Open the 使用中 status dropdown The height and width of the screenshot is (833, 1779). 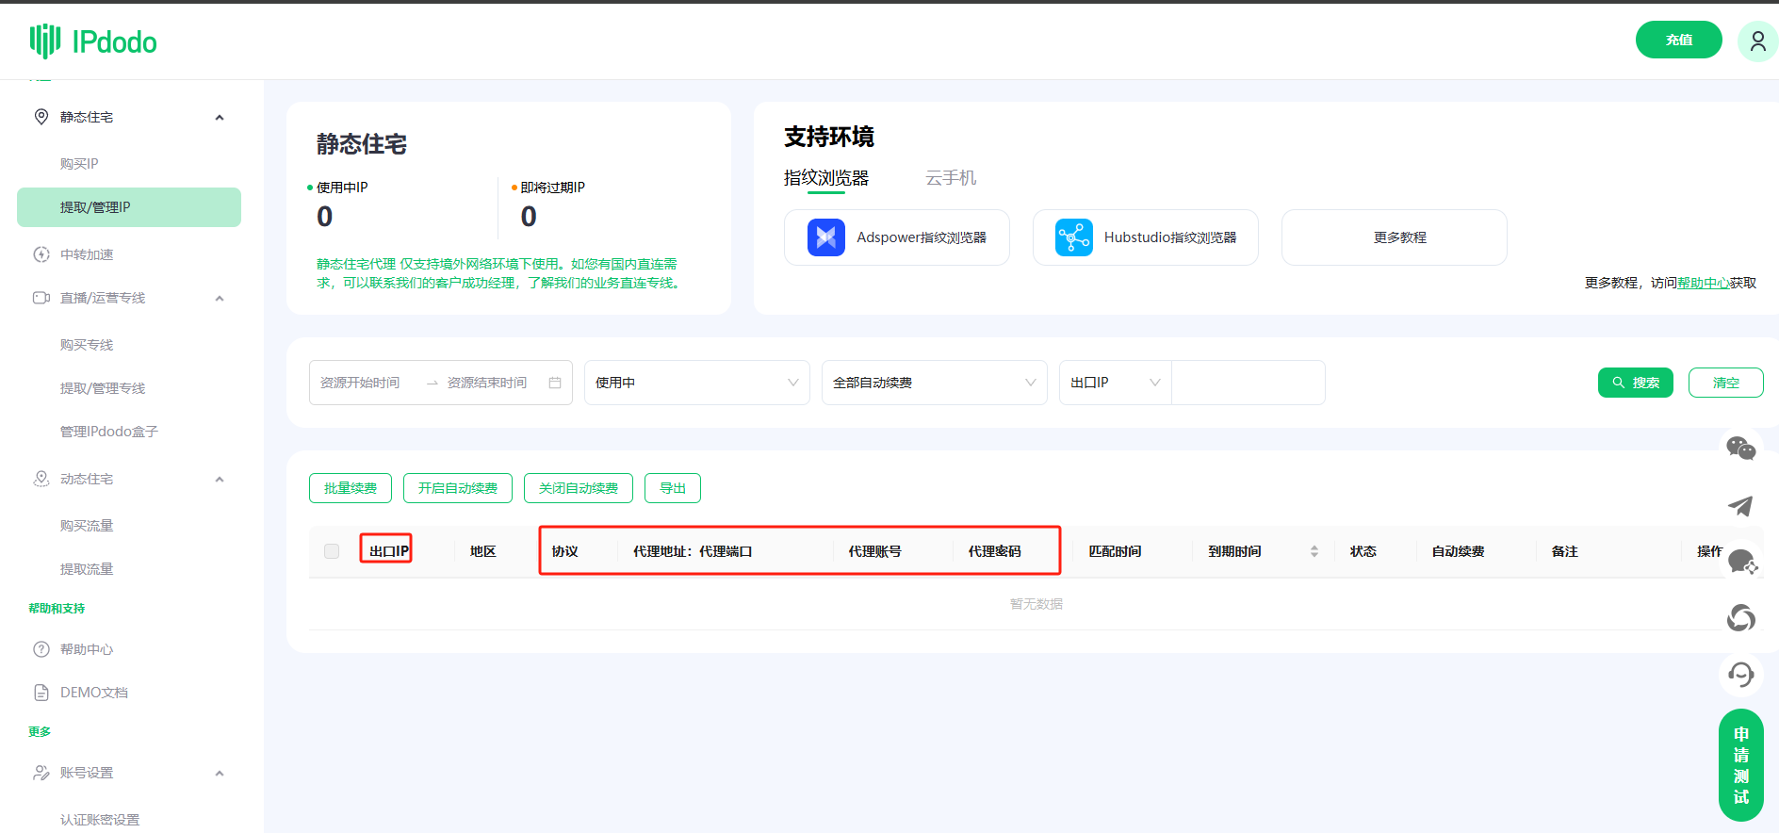coord(696,383)
